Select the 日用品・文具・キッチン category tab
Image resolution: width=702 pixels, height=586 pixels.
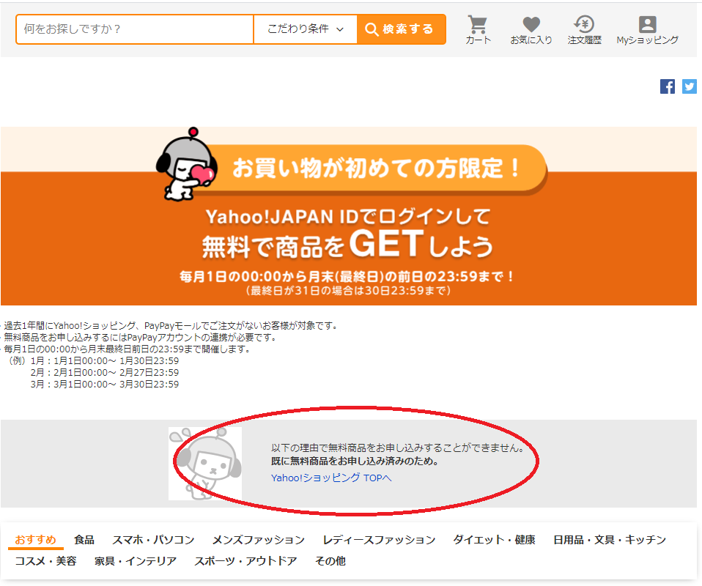pos(610,539)
